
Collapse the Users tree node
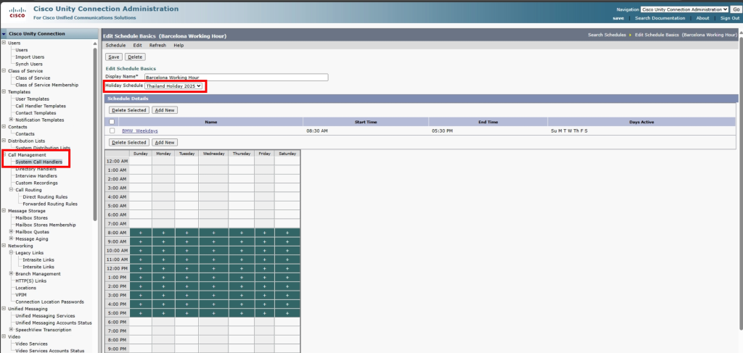(x=4, y=43)
